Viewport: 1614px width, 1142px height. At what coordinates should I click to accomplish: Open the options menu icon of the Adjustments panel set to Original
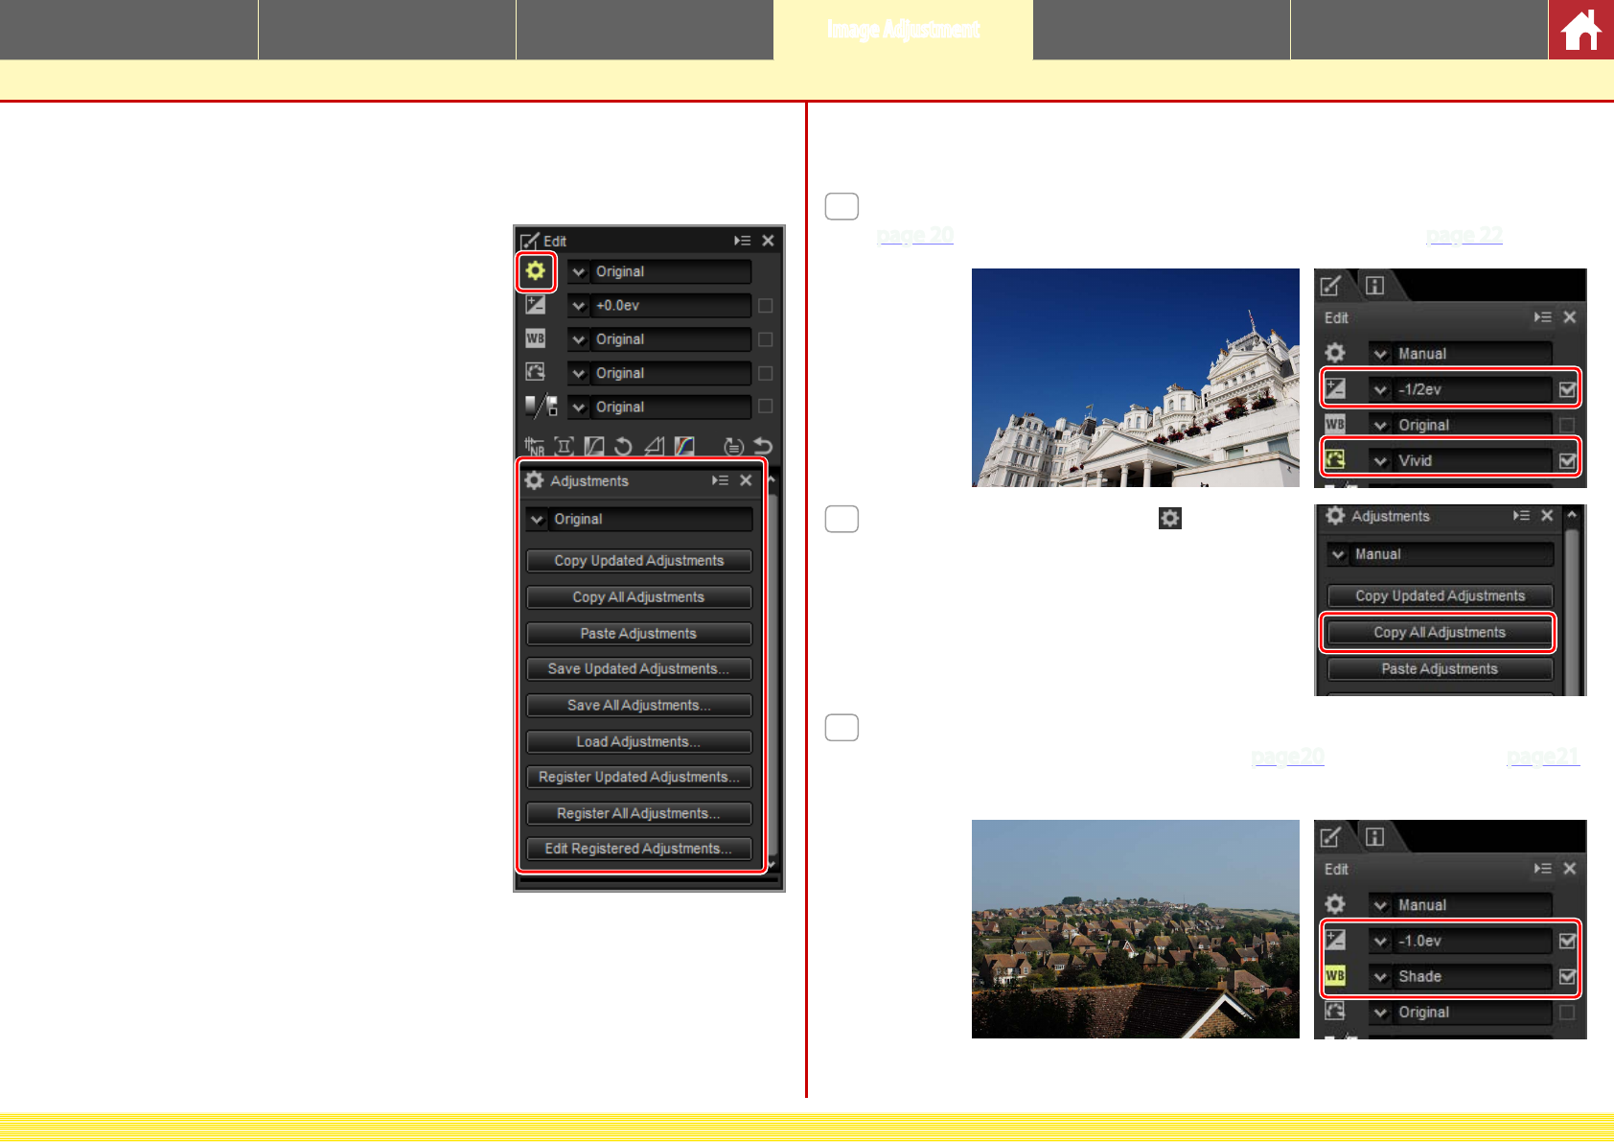click(x=720, y=480)
